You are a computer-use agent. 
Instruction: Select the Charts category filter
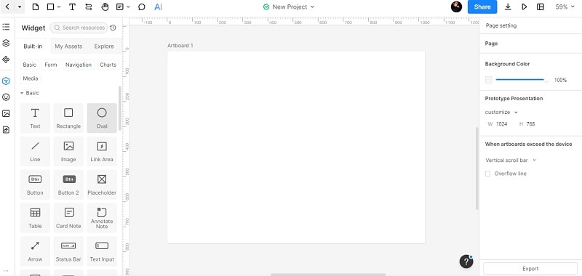pyautogui.click(x=108, y=65)
